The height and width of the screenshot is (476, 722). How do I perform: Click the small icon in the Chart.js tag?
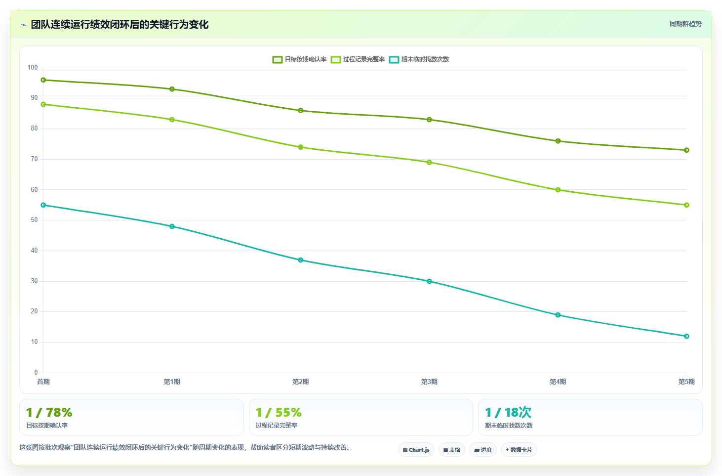point(405,450)
